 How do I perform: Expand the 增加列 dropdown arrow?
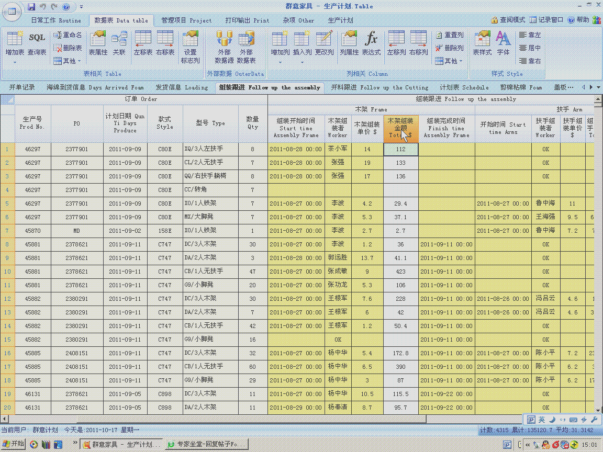tap(280, 62)
